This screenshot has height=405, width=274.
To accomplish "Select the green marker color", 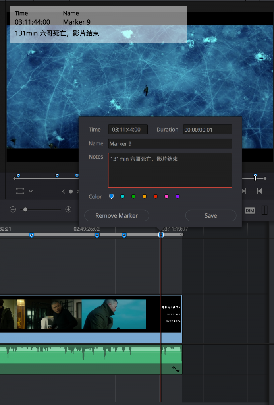I will (x=133, y=196).
